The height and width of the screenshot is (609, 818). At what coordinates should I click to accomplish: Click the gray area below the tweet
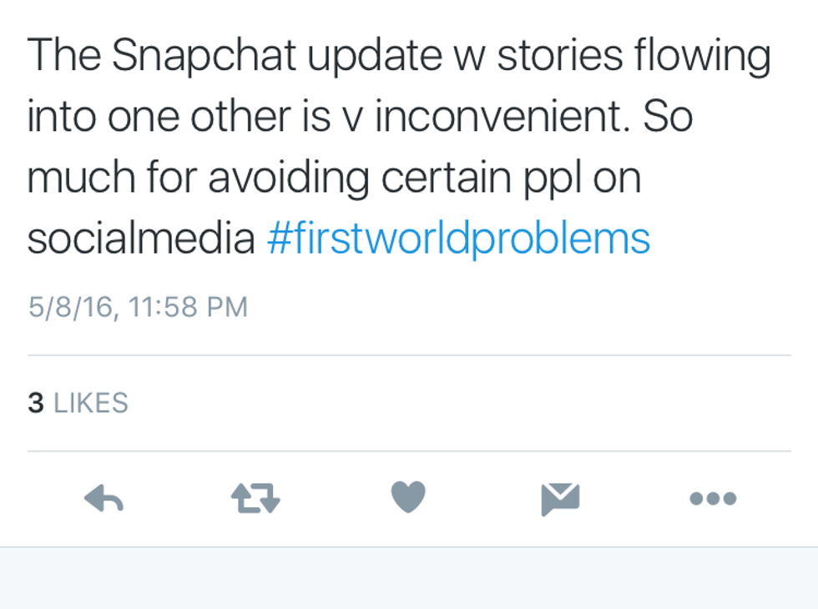[409, 578]
